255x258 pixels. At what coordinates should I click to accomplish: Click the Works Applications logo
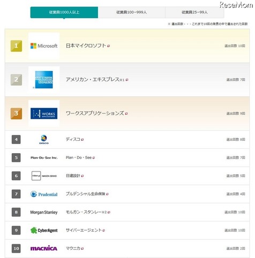click(x=44, y=113)
